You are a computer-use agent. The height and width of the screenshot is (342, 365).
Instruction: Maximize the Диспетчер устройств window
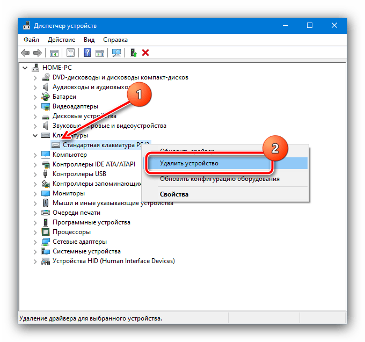310,25
